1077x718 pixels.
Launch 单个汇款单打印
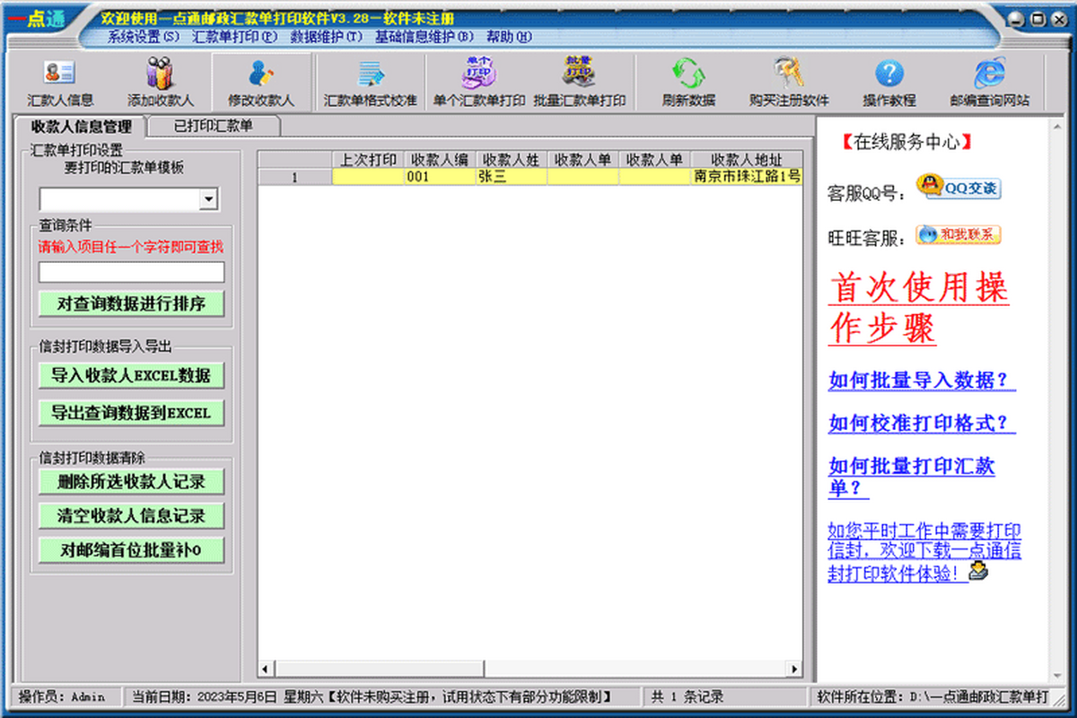[478, 83]
